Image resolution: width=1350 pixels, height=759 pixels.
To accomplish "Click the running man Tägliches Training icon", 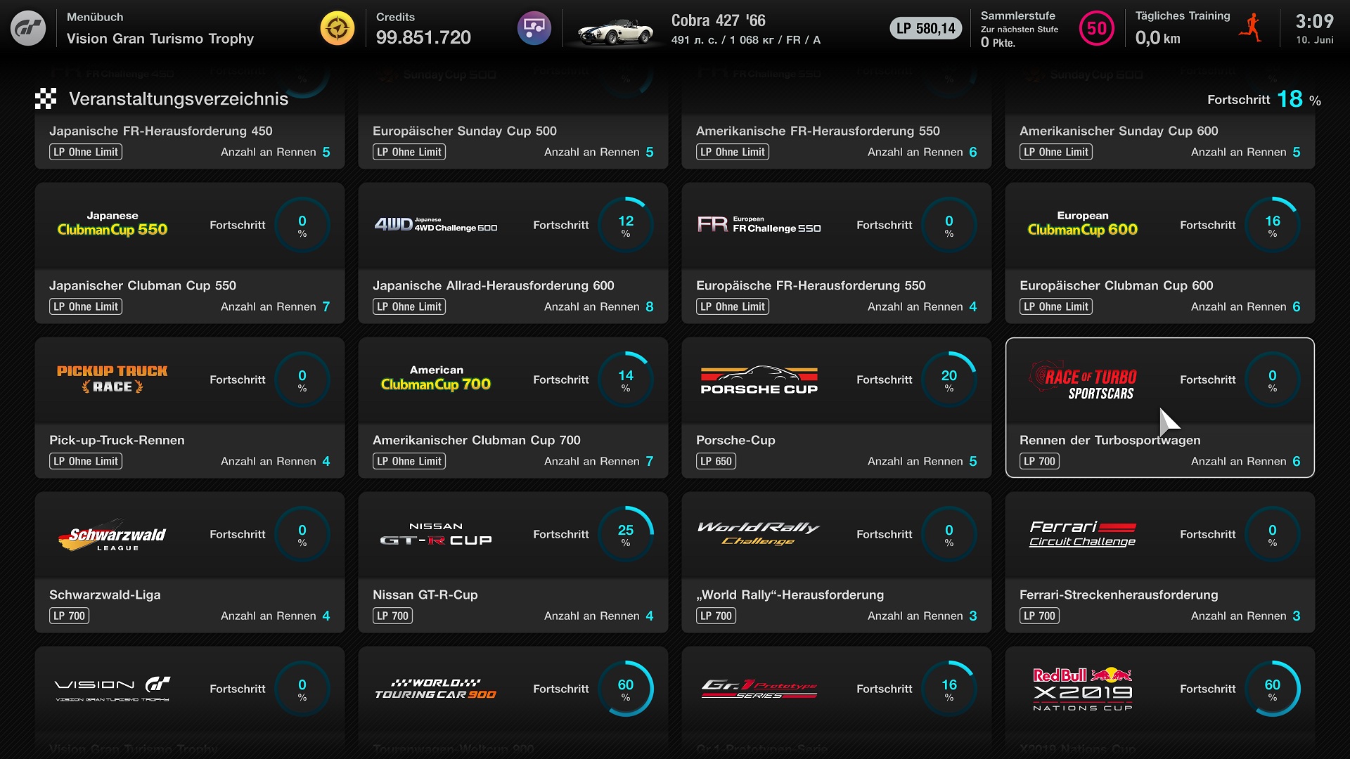I will pyautogui.click(x=1251, y=28).
